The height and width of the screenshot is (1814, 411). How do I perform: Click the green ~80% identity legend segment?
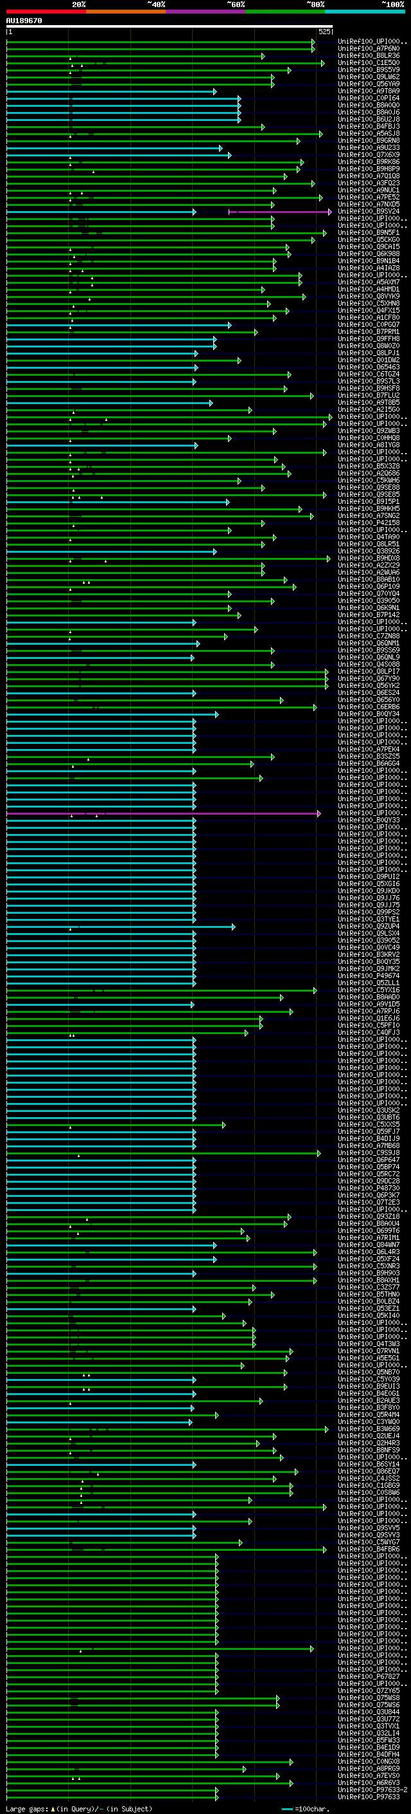(285, 12)
